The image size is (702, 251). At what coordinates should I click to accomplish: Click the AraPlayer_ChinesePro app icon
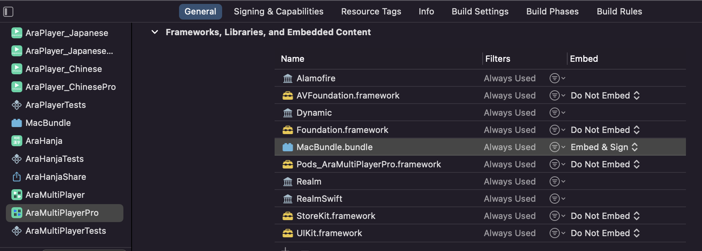pyautogui.click(x=17, y=87)
